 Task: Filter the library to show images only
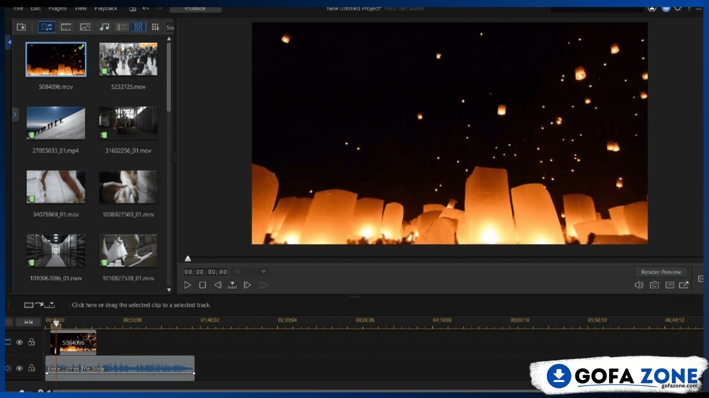[x=85, y=27]
